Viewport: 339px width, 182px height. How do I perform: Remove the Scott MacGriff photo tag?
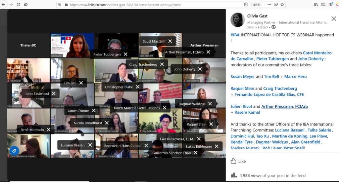coord(170,41)
